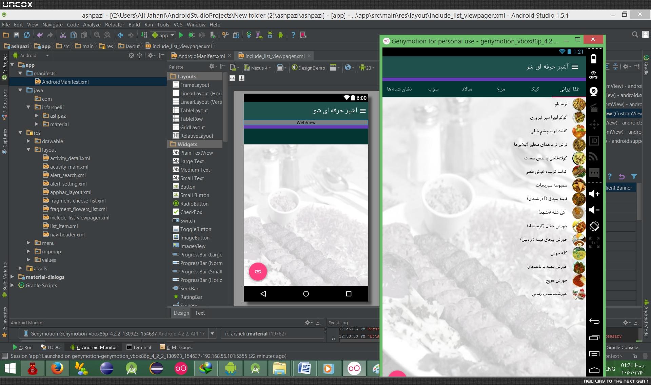Switch to the Text editor tab
Image resolution: width=651 pixels, height=385 pixels.
point(200,313)
